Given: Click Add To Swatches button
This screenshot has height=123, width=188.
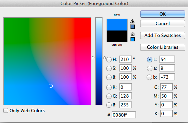Looking at the screenshot, I should point(163,35).
